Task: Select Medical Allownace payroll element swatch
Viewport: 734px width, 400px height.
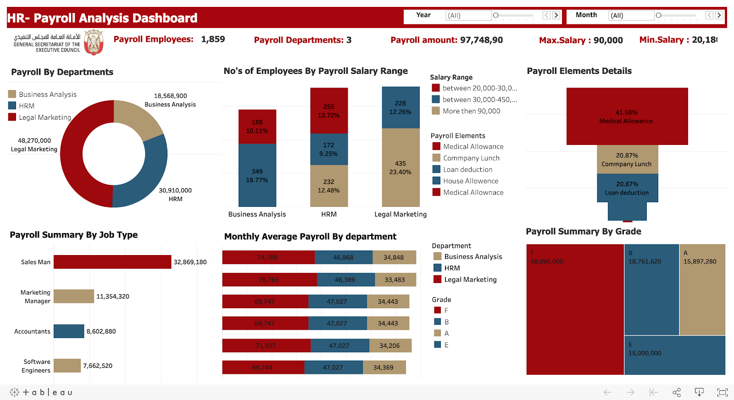Action: [x=437, y=192]
